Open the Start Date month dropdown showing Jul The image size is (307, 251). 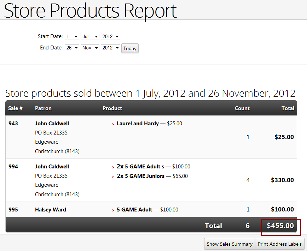point(90,36)
